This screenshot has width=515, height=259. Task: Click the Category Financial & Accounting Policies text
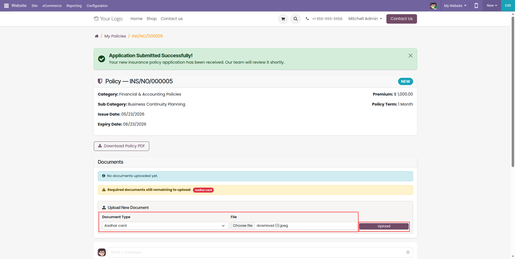point(139,94)
